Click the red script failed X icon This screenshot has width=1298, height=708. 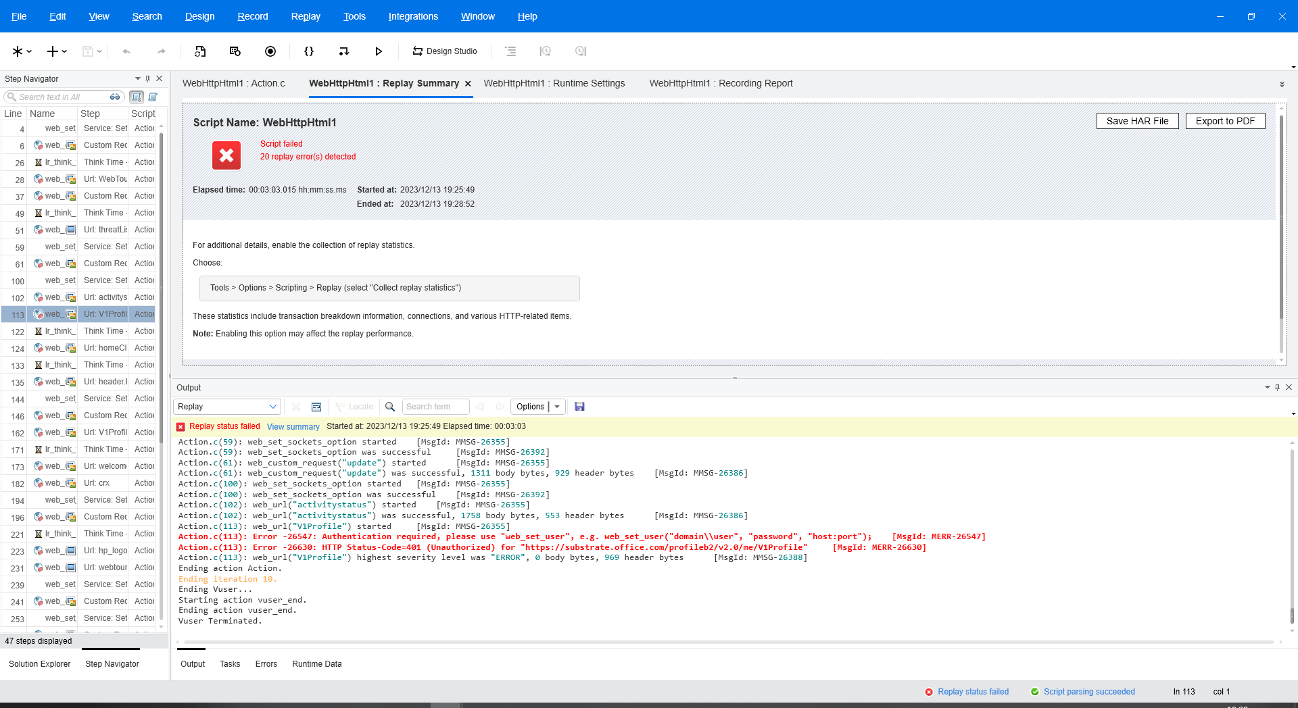[226, 155]
